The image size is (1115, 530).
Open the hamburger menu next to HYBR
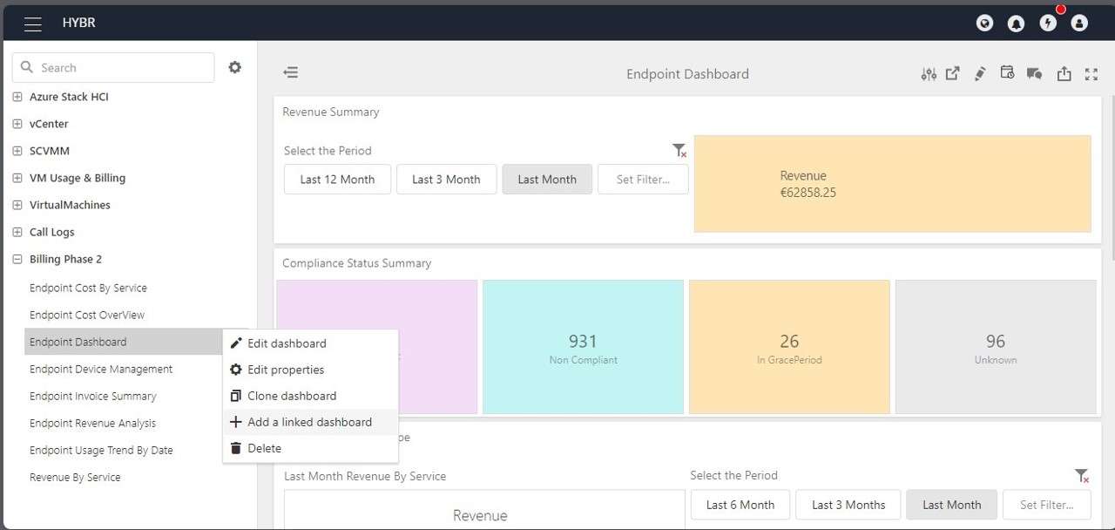click(33, 24)
